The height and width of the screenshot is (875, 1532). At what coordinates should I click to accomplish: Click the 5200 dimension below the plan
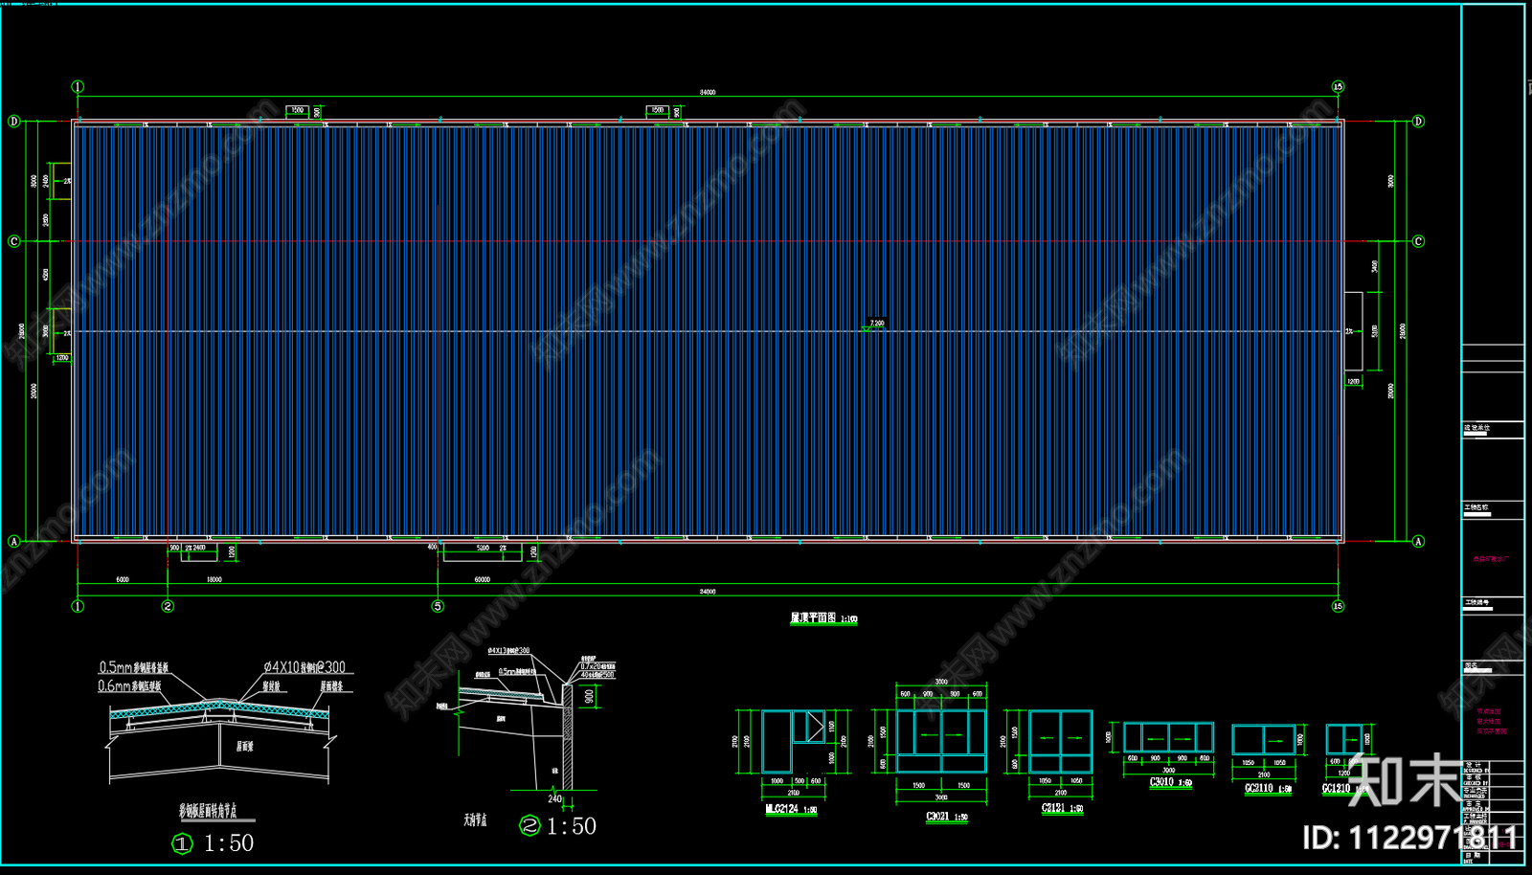483,549
